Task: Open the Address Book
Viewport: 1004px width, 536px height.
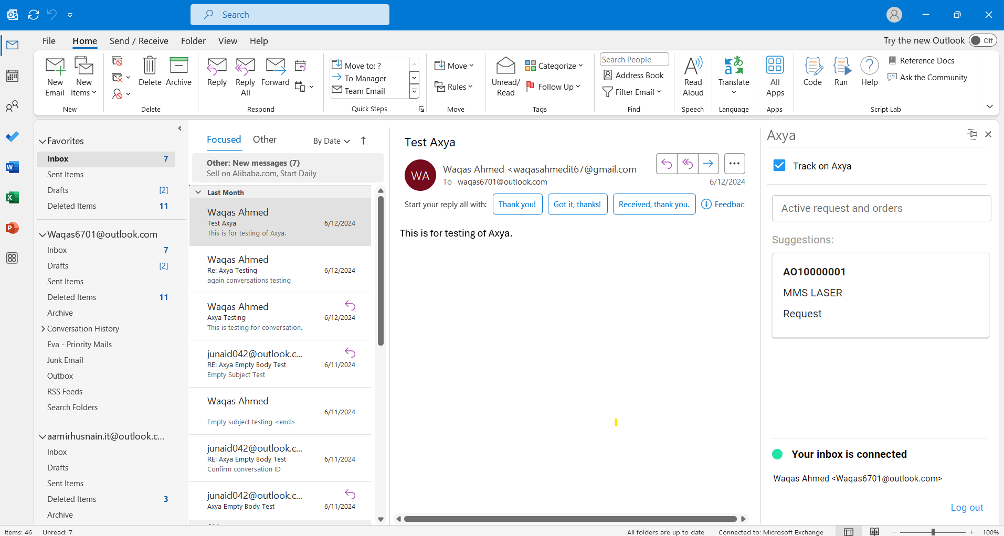Action: 633,75
